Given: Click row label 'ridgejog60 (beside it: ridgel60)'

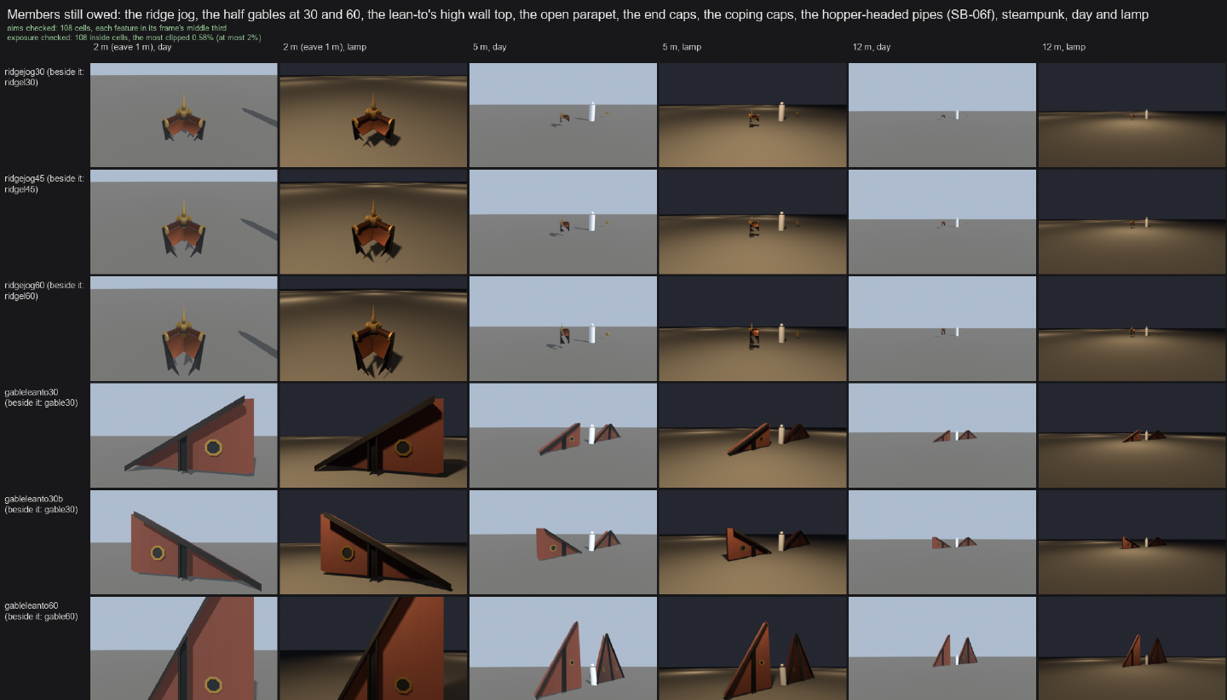Looking at the screenshot, I should [44, 290].
